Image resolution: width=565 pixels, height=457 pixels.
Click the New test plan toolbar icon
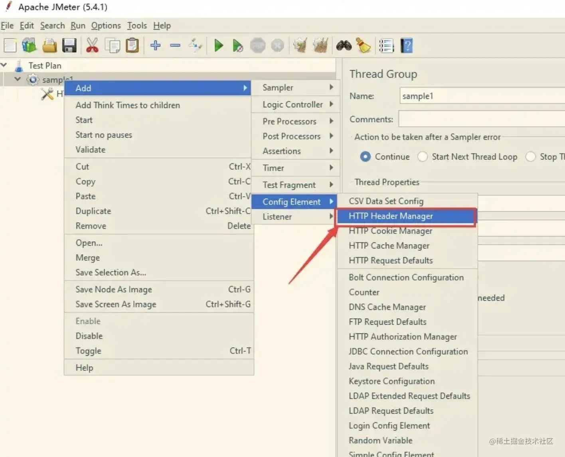coord(10,45)
